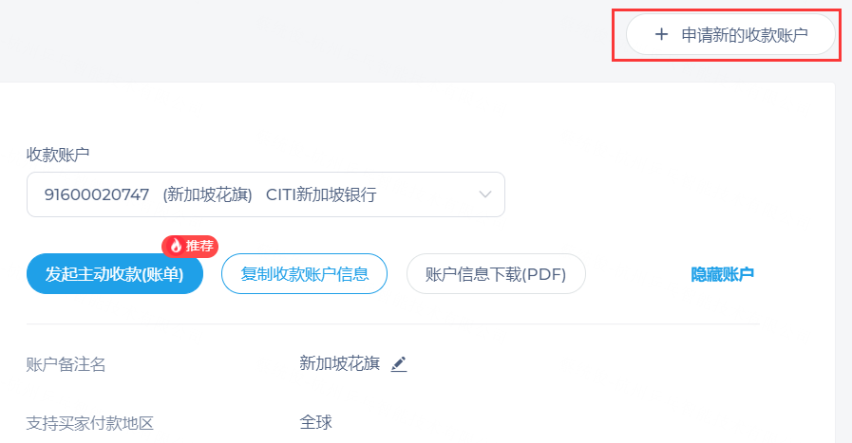Select account number 91600020747 text
The width and height of the screenshot is (852, 443).
97,194
